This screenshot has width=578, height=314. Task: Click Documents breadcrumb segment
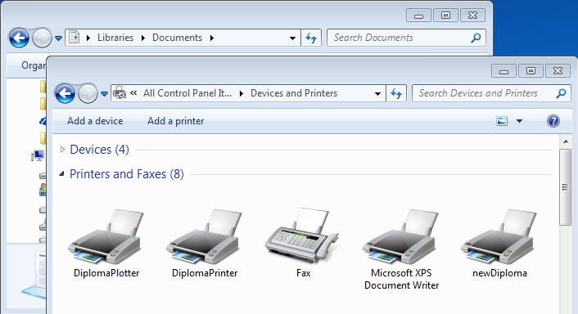pyautogui.click(x=178, y=38)
